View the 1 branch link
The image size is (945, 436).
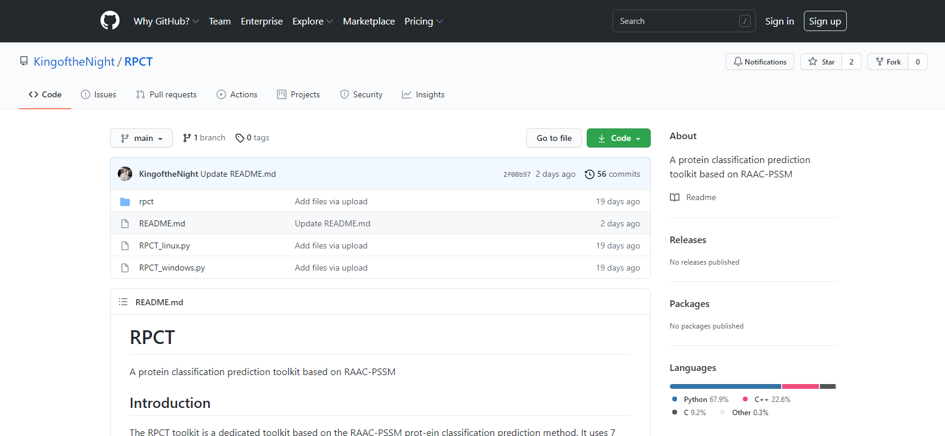(204, 137)
